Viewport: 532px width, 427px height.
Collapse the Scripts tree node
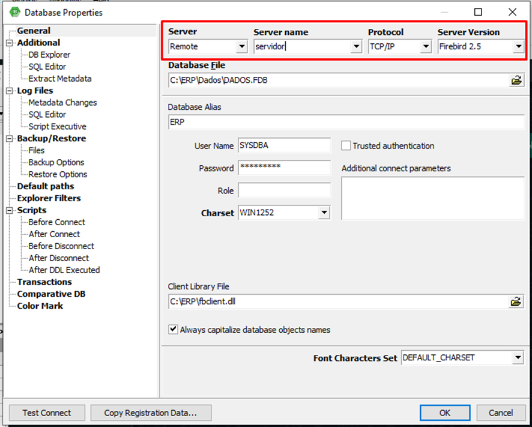tap(10, 210)
